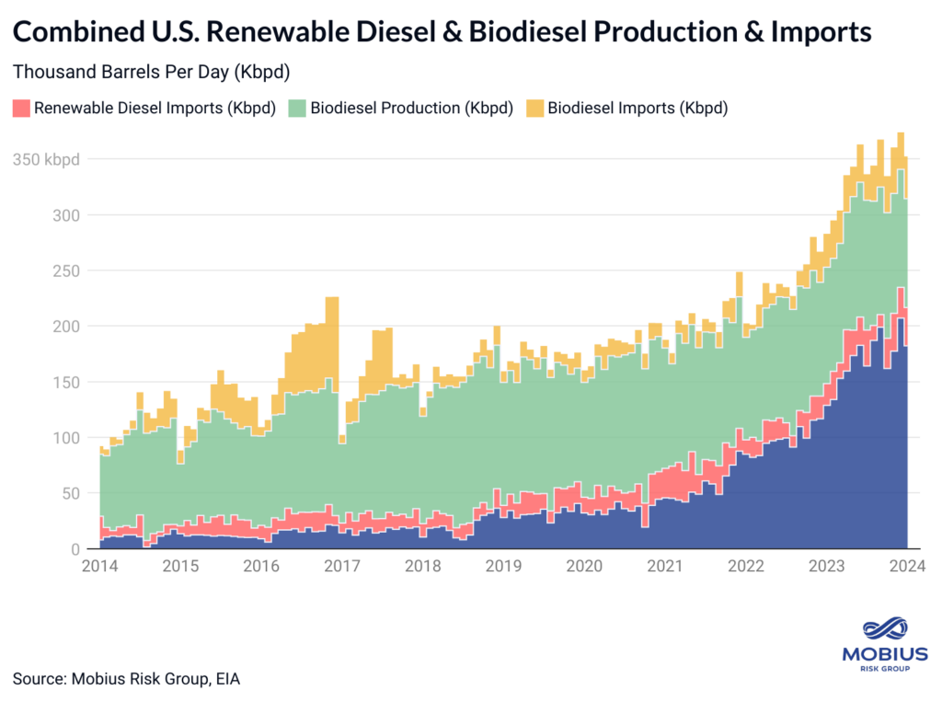Click the green Biodiesel Production legend swatch

coord(297,109)
